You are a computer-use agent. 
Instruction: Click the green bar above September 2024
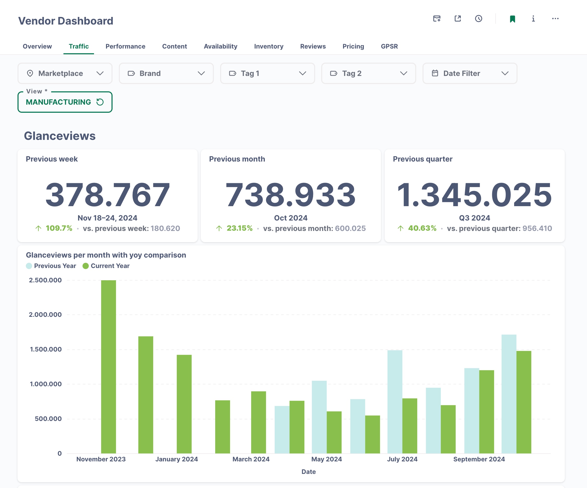tap(487, 412)
